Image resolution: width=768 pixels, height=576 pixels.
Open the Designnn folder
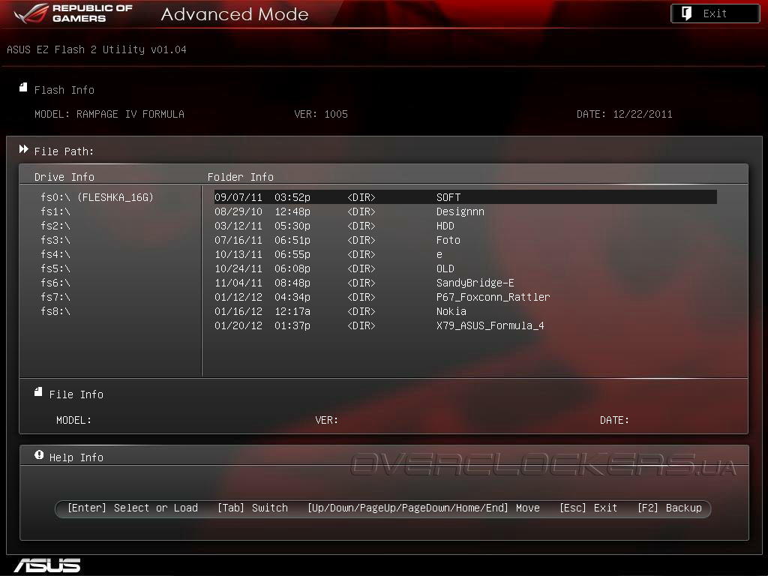point(465,211)
